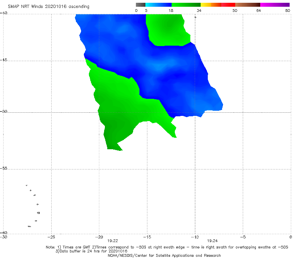Click the longitude label '-10' on bottom axis
294x258 pixels.
(195, 237)
